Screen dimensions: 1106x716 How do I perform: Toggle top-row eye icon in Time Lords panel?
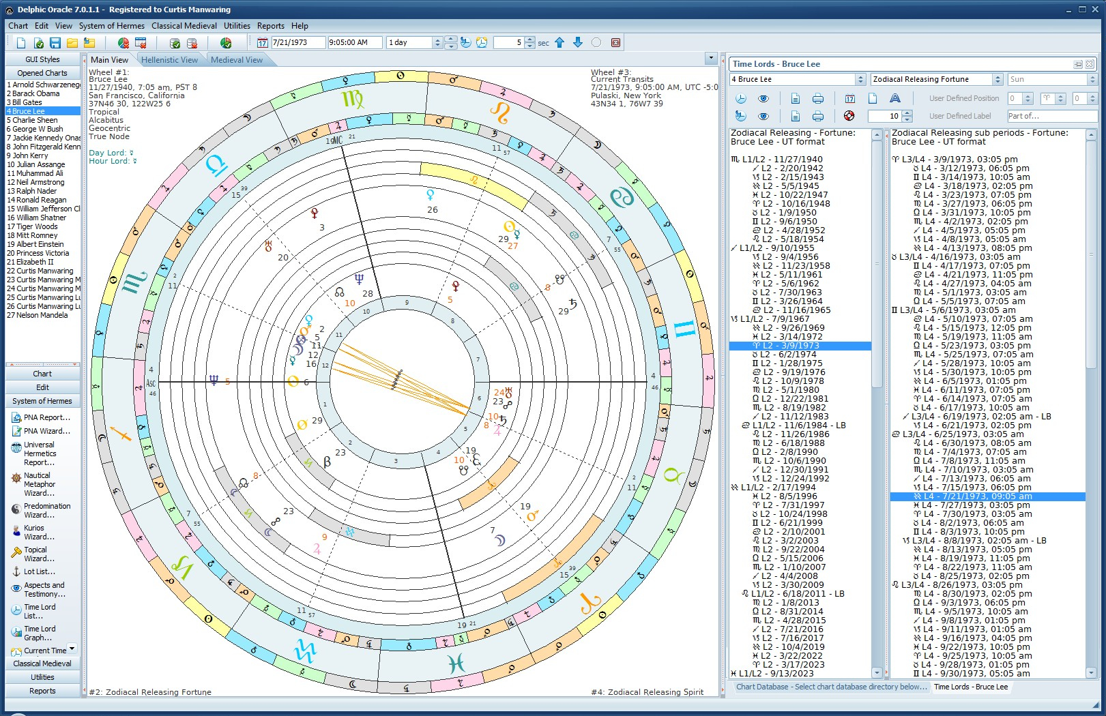pos(763,98)
